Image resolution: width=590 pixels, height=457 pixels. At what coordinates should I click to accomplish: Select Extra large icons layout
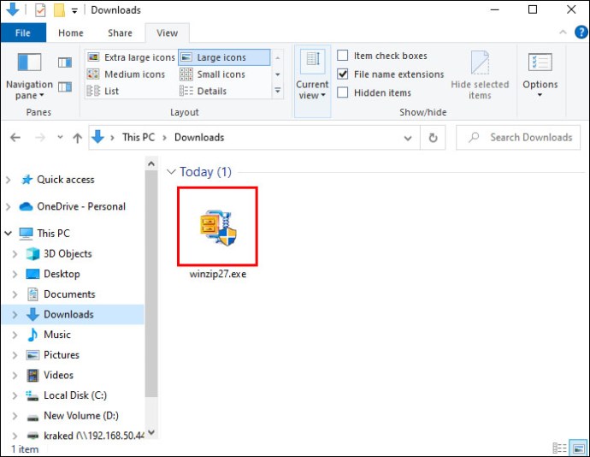click(132, 57)
